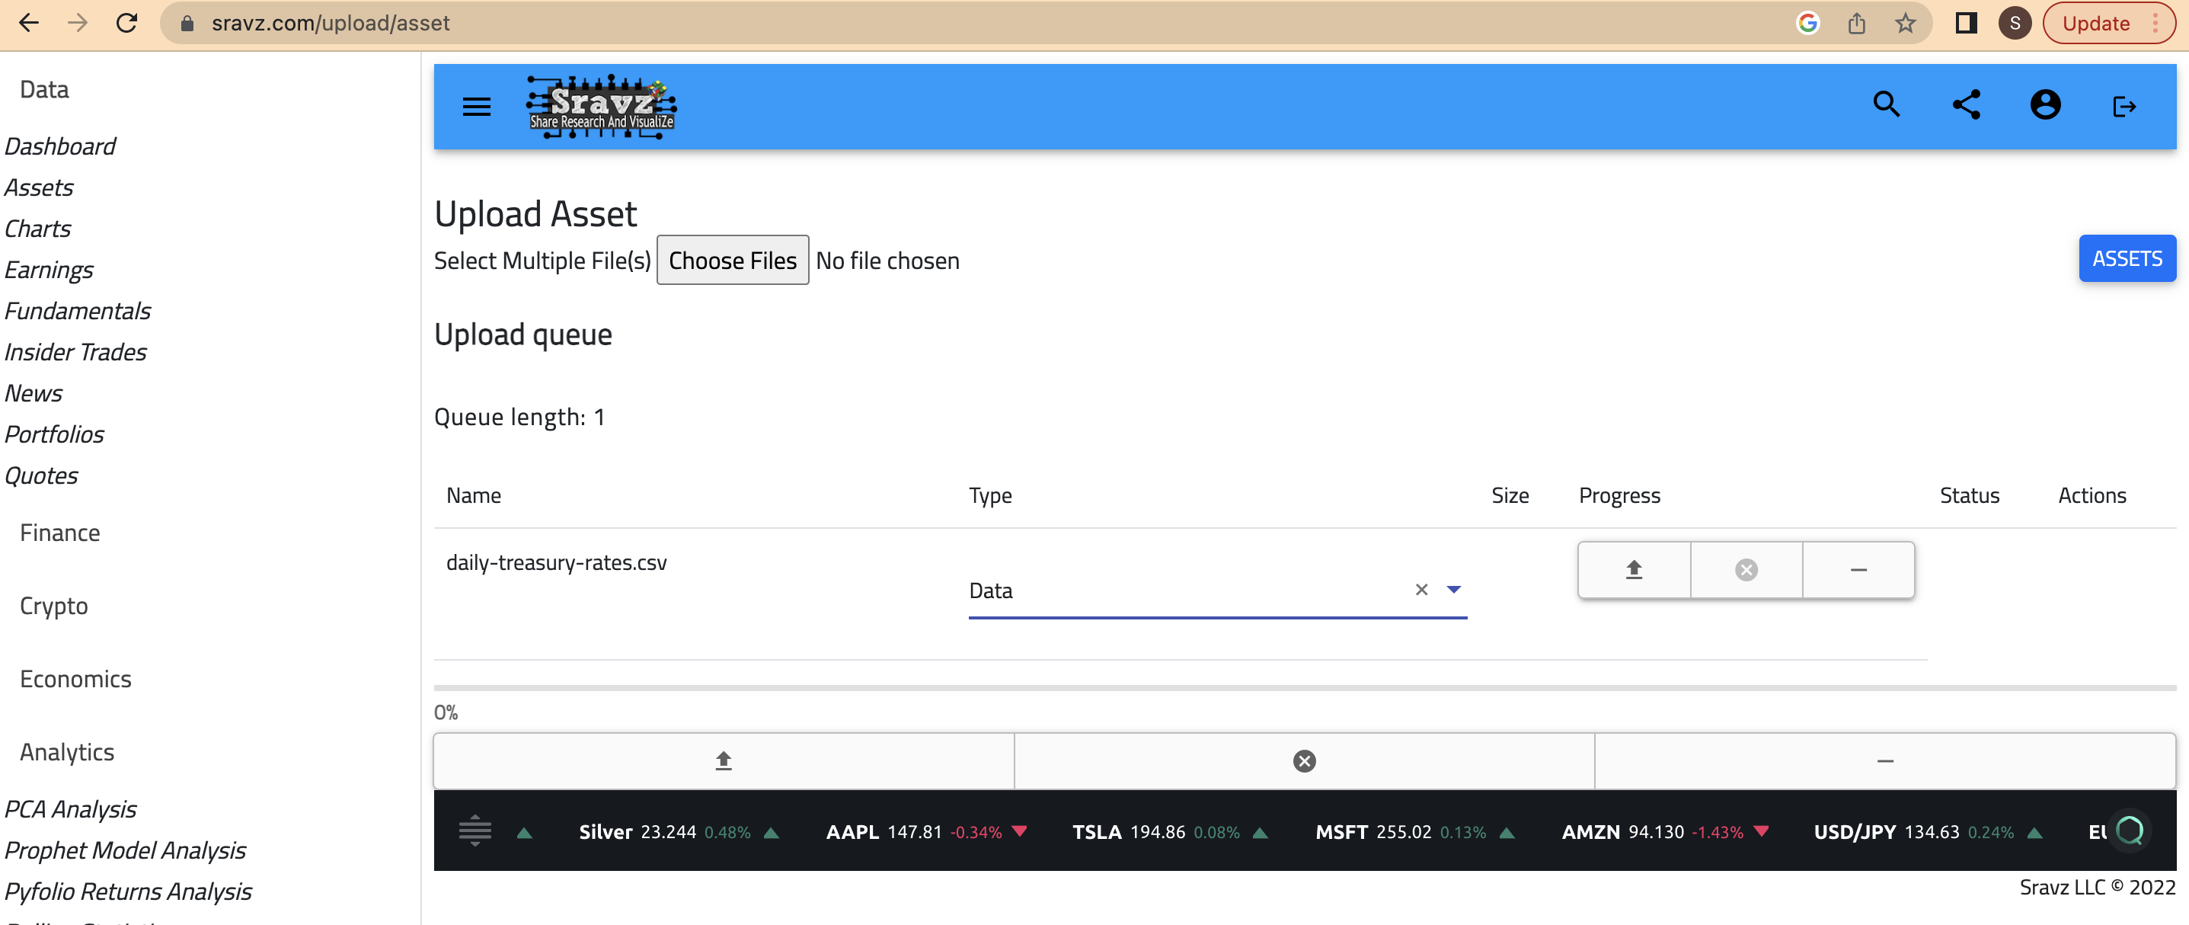The height and width of the screenshot is (925, 2189).
Task: Open the Google icon in address bar
Action: coord(1807,23)
